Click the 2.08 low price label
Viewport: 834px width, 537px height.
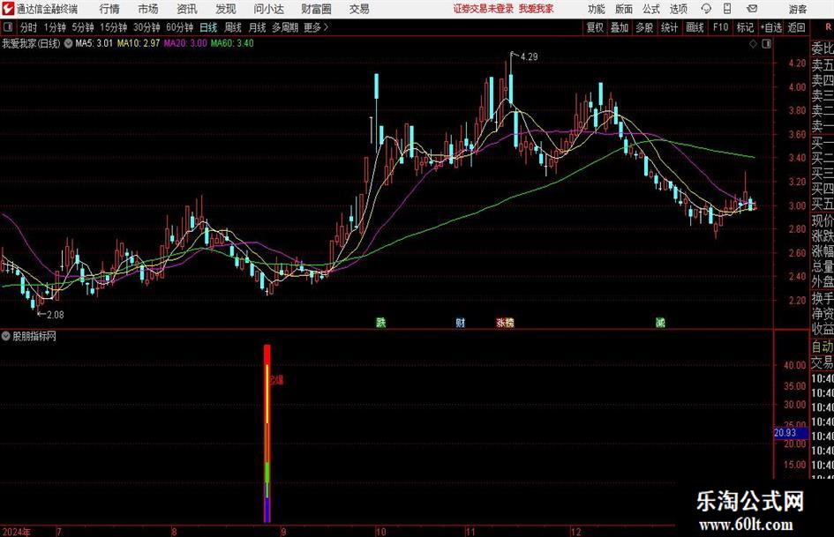pyautogui.click(x=56, y=315)
